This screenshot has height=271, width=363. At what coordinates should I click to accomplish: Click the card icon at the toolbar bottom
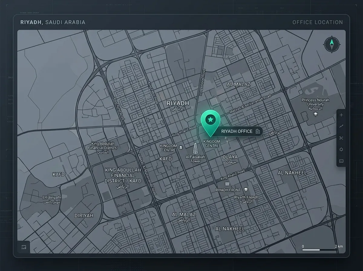(x=341, y=161)
